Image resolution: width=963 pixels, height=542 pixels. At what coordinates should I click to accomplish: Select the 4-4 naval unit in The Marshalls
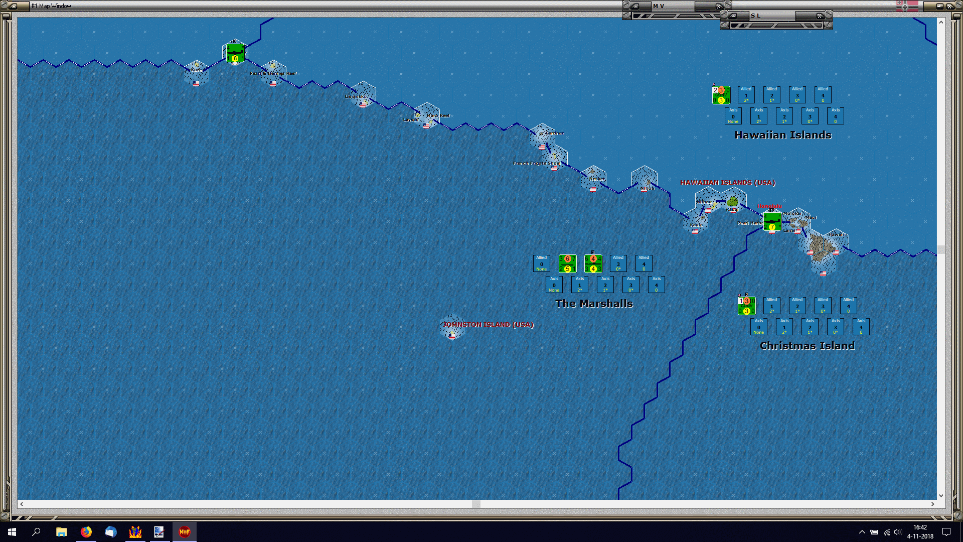pos(593,263)
